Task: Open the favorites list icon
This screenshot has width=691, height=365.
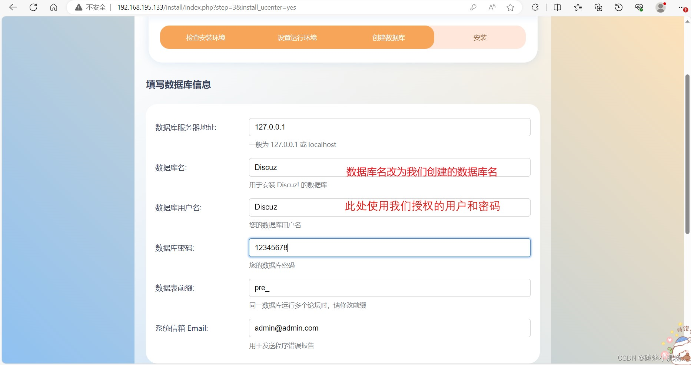Action: point(578,7)
